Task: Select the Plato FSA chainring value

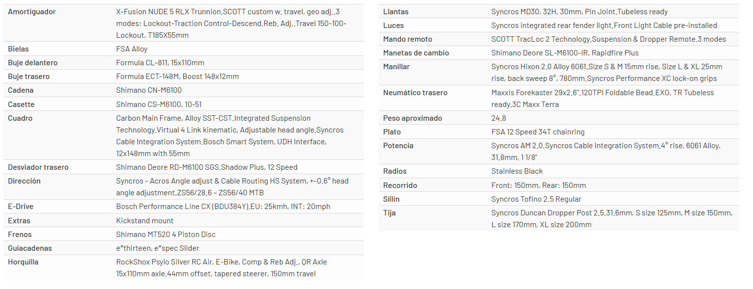Action: pyautogui.click(x=538, y=132)
